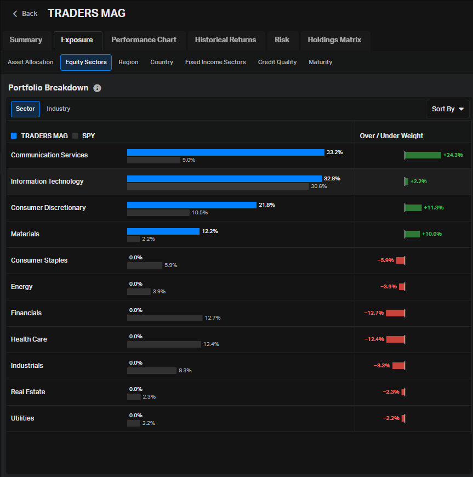Click Consumer Discretionary 21.8% blue bar
473x477 pixels.
[192, 205]
